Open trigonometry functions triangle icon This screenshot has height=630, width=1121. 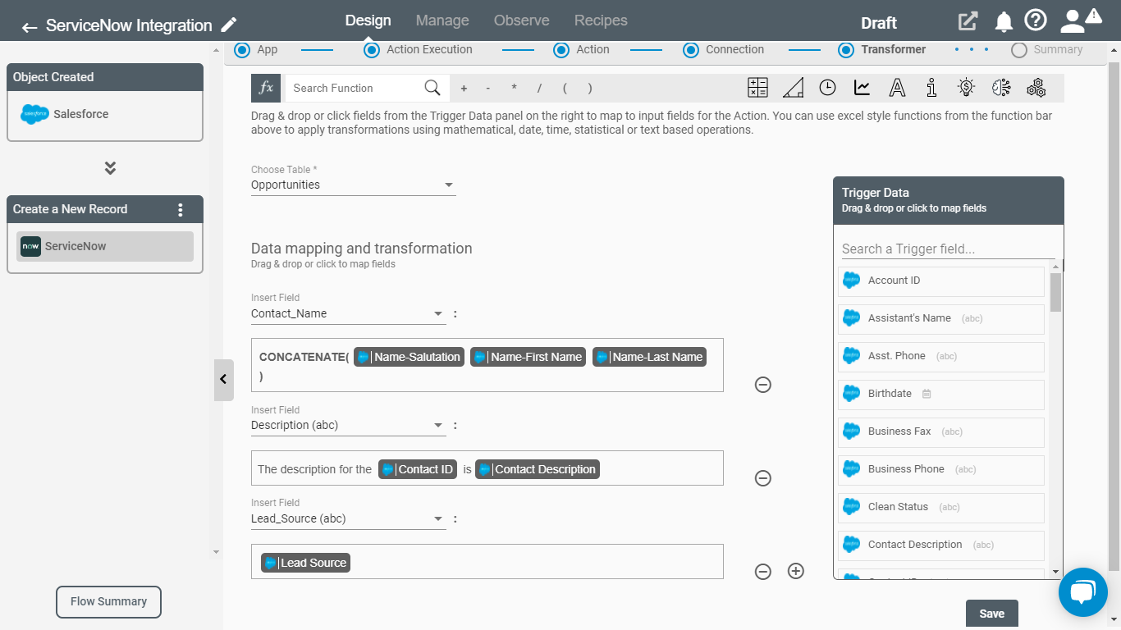(793, 88)
